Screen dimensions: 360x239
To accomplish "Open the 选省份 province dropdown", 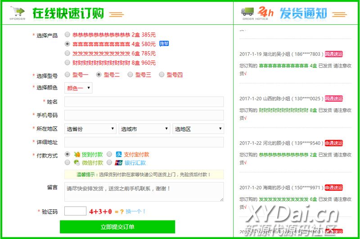I will 90,129.
